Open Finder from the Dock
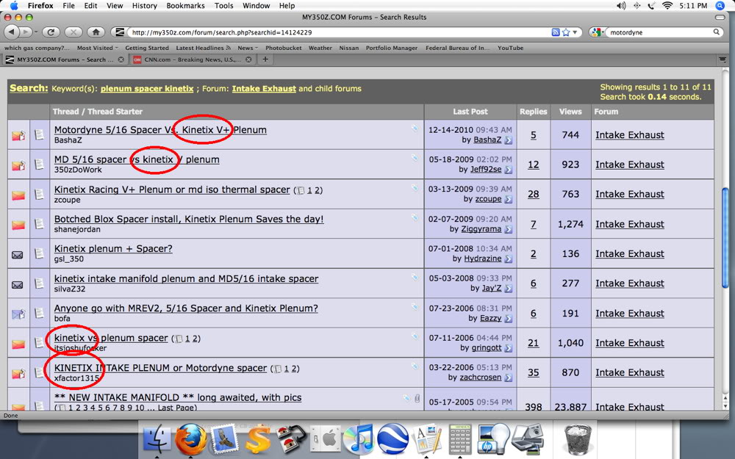Screen dimensions: 735x459 click(157, 439)
